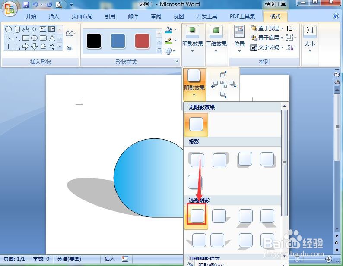This screenshot has height=266, width=343.
Task: Select the straight line shape
Action: [9, 38]
